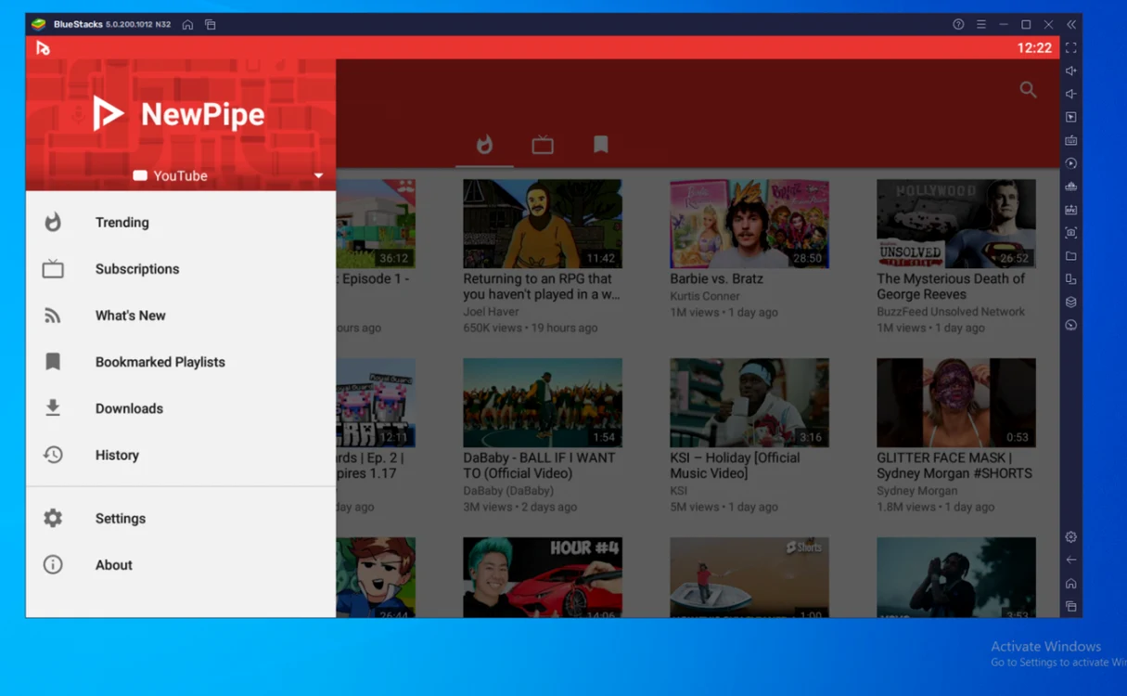Click the 'Sydney Morgan' channel name

[916, 491]
